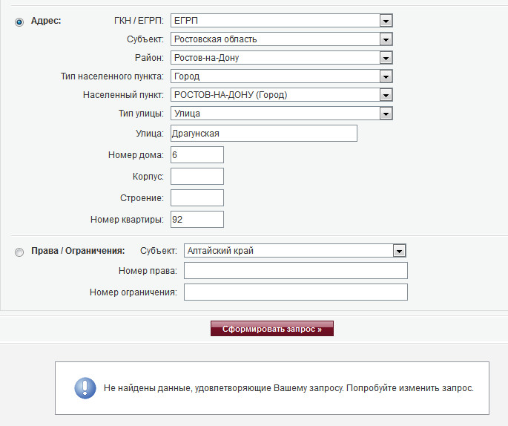
Task: Open the ГКН / ЕГРП dropdown
Action: (281, 21)
